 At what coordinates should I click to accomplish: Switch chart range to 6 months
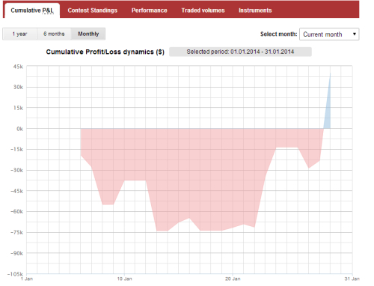click(x=54, y=34)
